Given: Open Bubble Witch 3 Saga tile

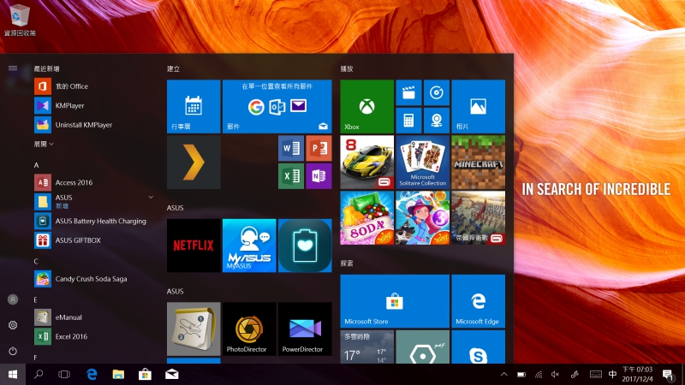Looking at the screenshot, I should (422, 217).
